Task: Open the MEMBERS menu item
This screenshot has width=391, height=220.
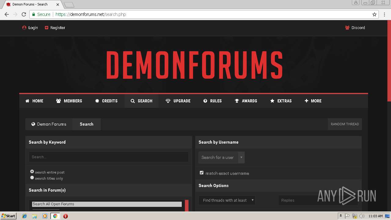Action: click(x=69, y=101)
